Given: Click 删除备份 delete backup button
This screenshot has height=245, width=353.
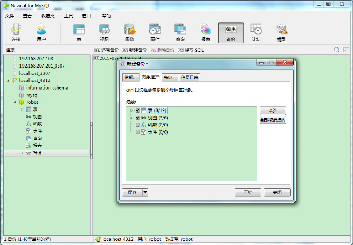Looking at the screenshot, I should pos(162,50).
